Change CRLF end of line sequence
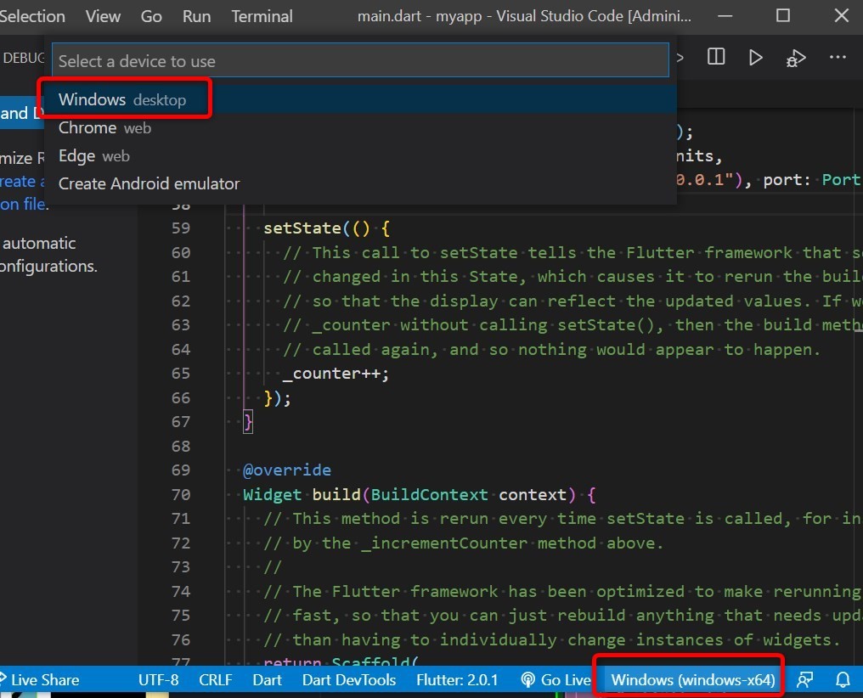The width and height of the screenshot is (863, 698). point(215,680)
